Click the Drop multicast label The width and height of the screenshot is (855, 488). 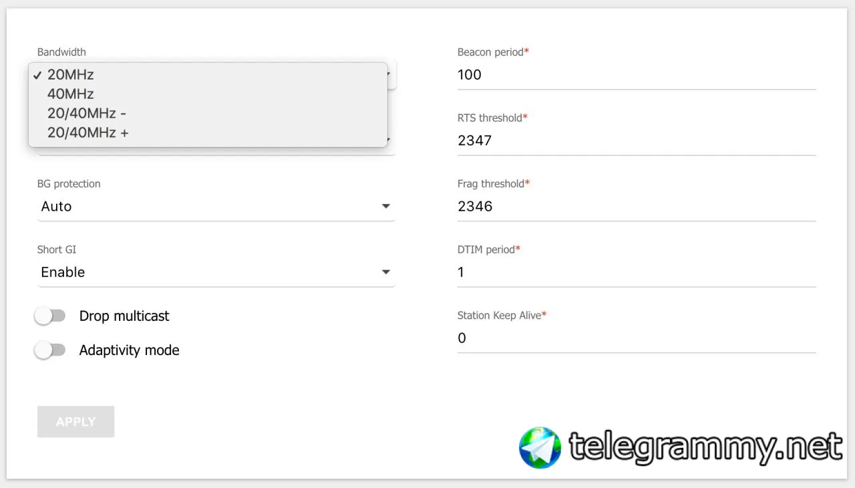click(124, 316)
